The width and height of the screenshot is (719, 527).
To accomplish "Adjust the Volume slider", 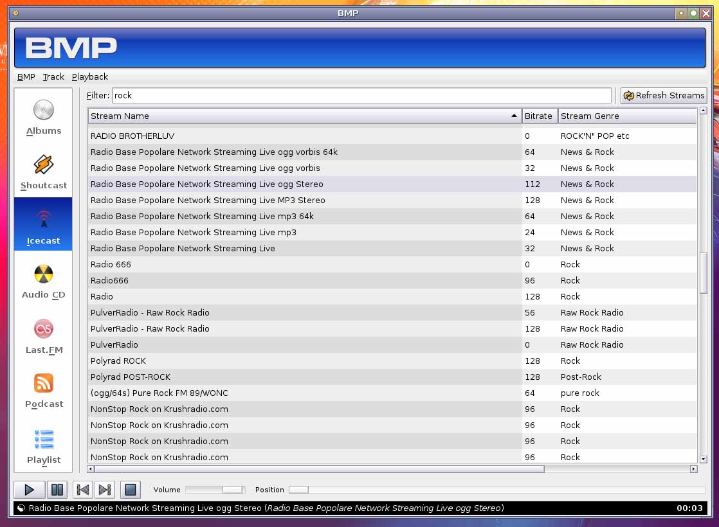I will point(215,490).
